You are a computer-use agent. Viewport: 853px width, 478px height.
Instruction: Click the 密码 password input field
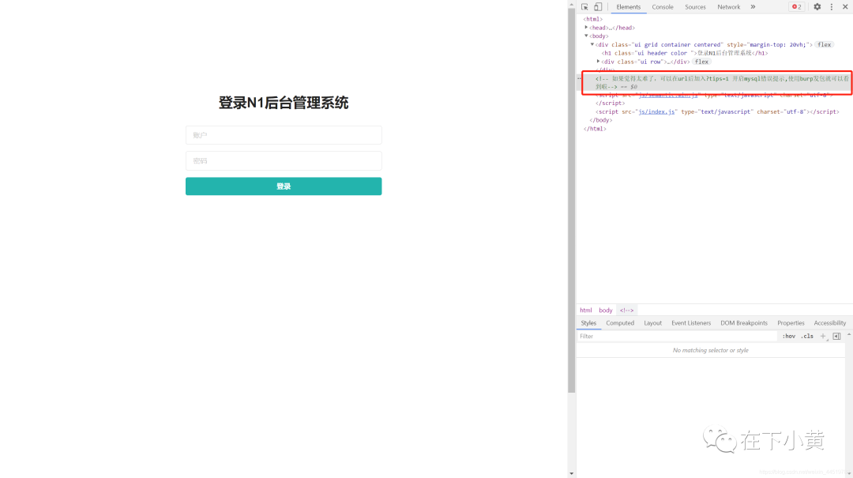pos(284,160)
